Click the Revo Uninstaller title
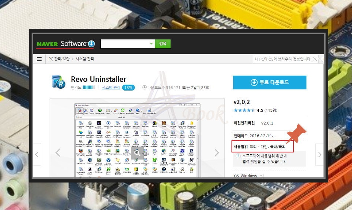The height and width of the screenshot is (210, 352). 98,79
